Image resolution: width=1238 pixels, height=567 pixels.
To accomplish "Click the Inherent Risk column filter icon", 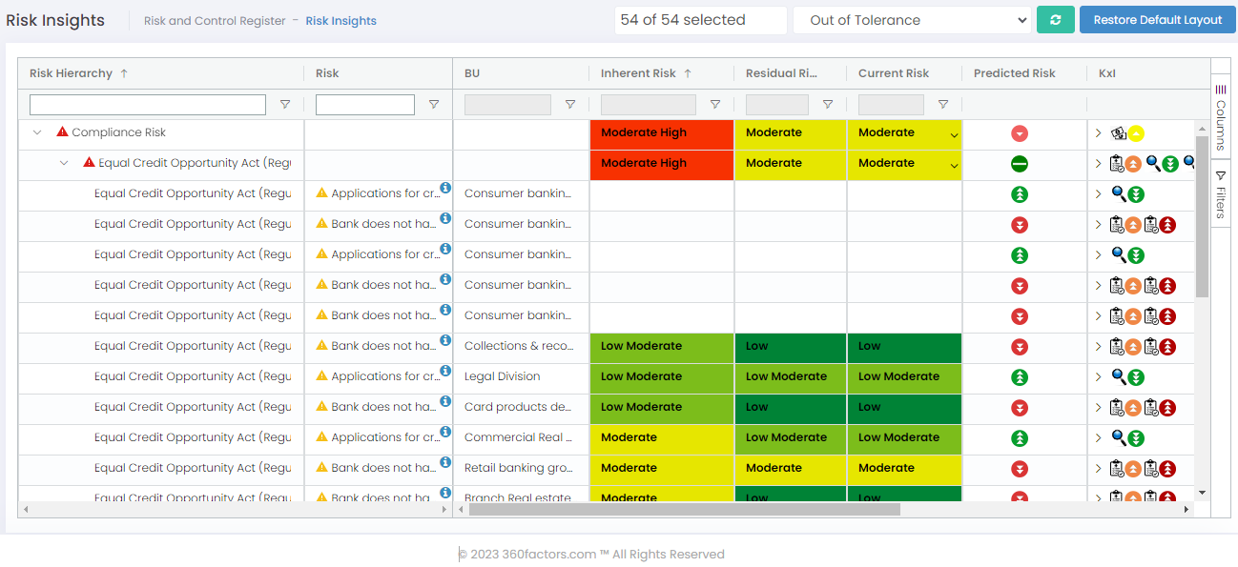I will point(715,105).
